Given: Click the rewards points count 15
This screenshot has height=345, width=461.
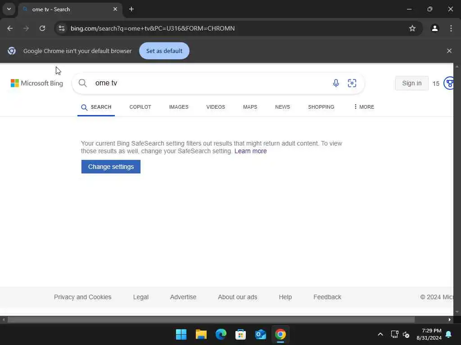Looking at the screenshot, I should tap(436, 84).
